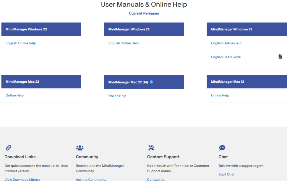Open English Online Help for MindManager Windows 22

pyautogui.click(x=124, y=43)
